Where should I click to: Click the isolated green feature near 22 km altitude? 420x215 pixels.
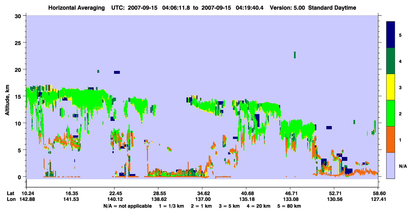click(295, 55)
